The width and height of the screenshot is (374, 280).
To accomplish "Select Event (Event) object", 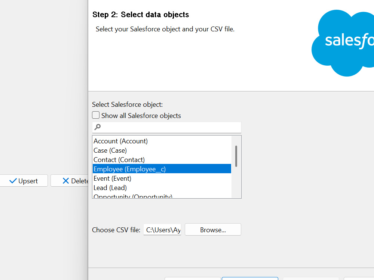I will 162,178.
